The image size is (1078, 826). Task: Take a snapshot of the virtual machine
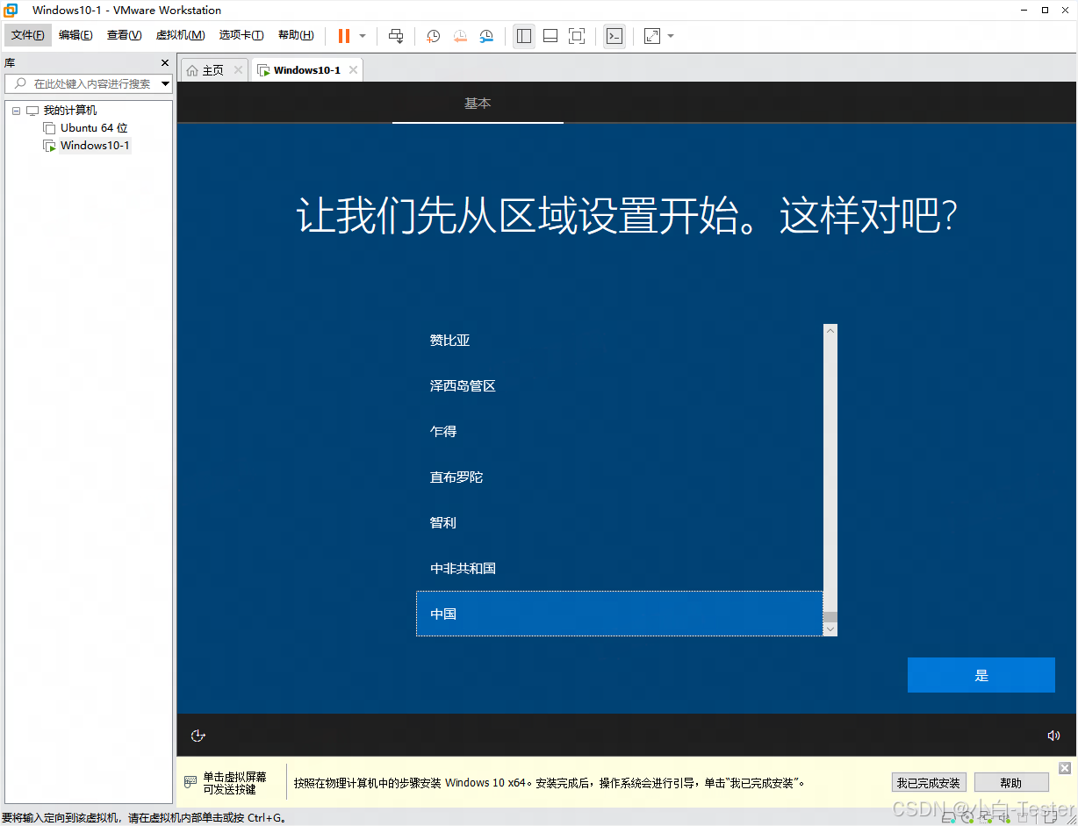coord(434,36)
